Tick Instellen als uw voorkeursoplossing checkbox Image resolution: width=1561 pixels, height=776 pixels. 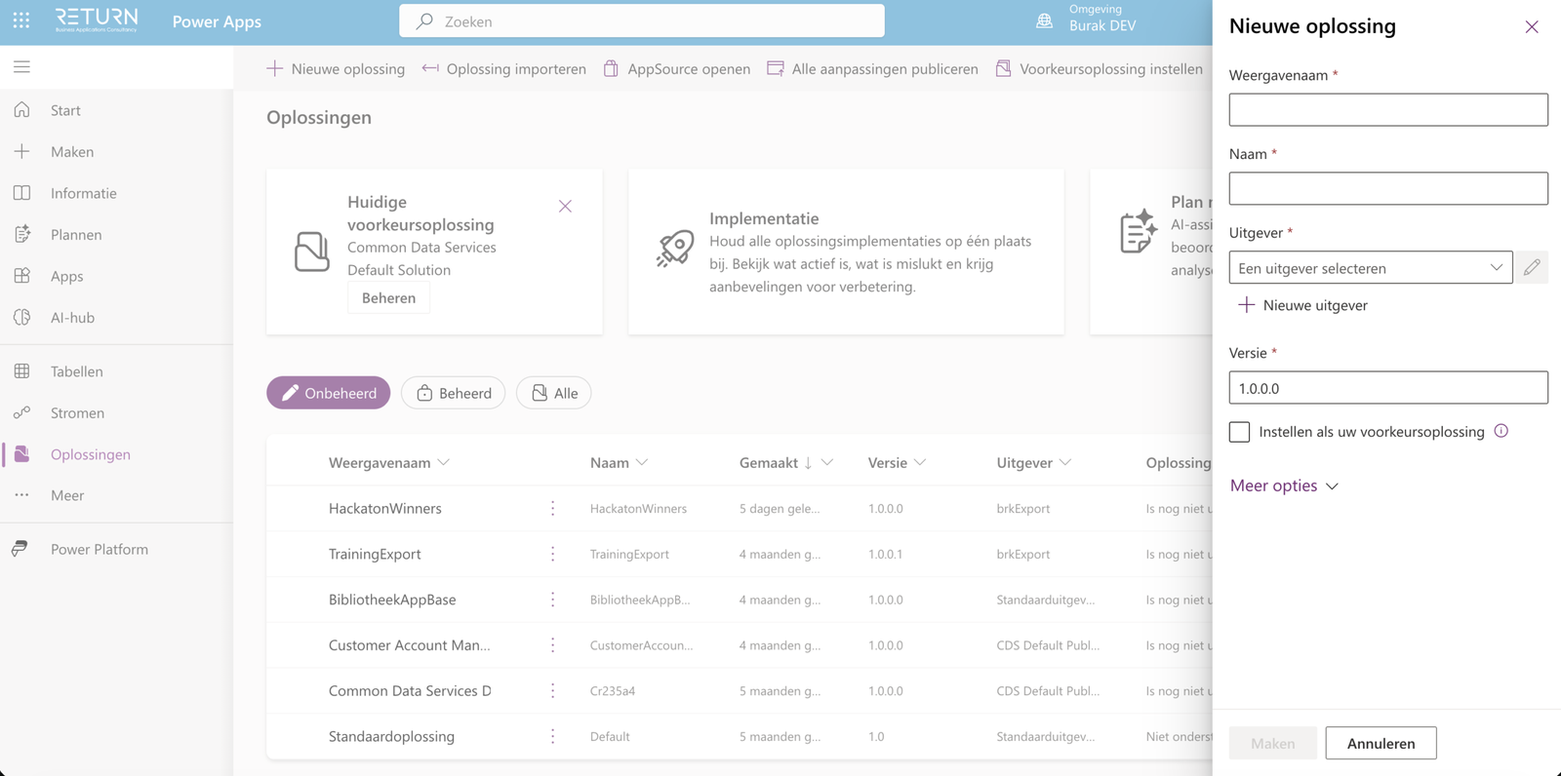pos(1239,432)
